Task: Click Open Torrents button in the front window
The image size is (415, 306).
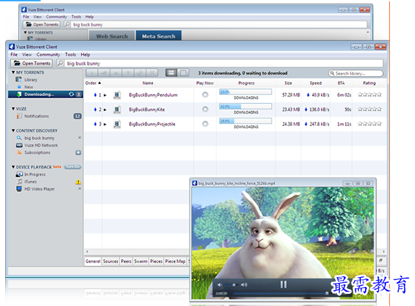Action: (x=32, y=63)
